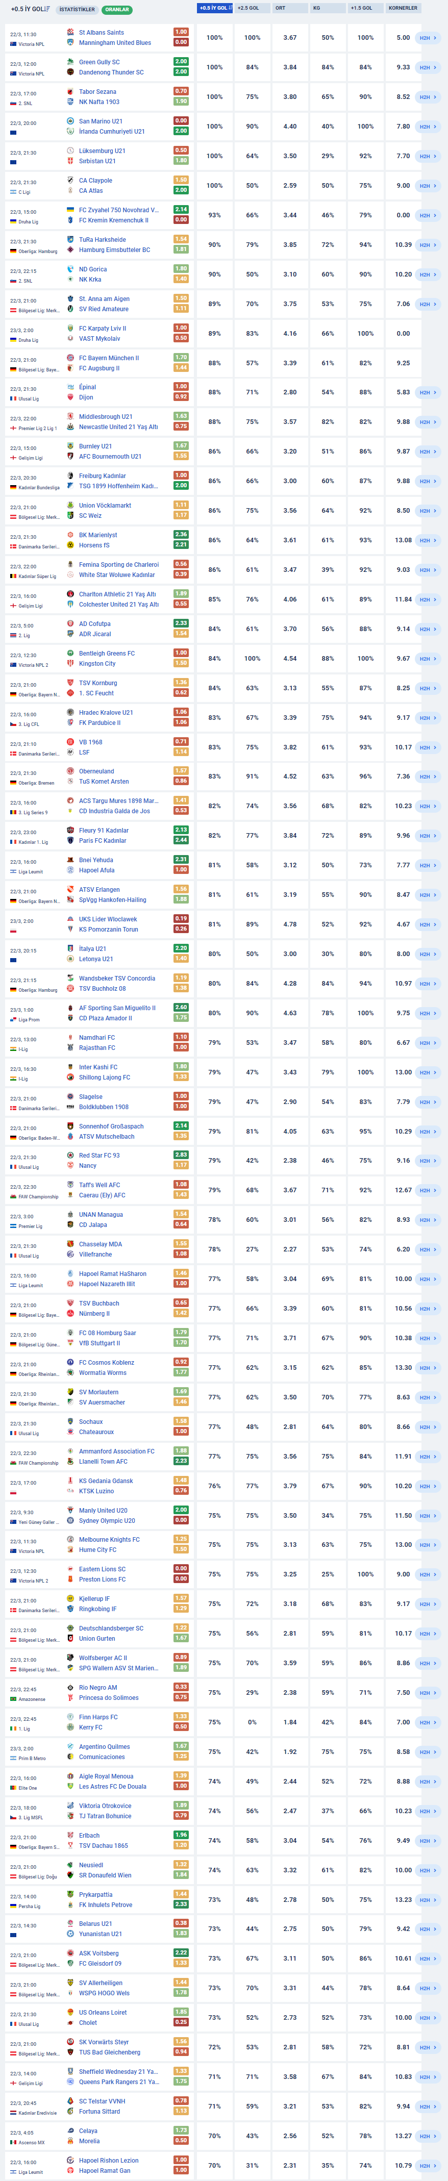Image resolution: width=448 pixels, height=2181 pixels.
Task: Click the FC Bayern München II club logo
Action: click(70, 357)
